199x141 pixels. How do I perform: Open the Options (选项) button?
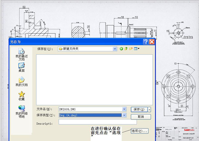140,131
